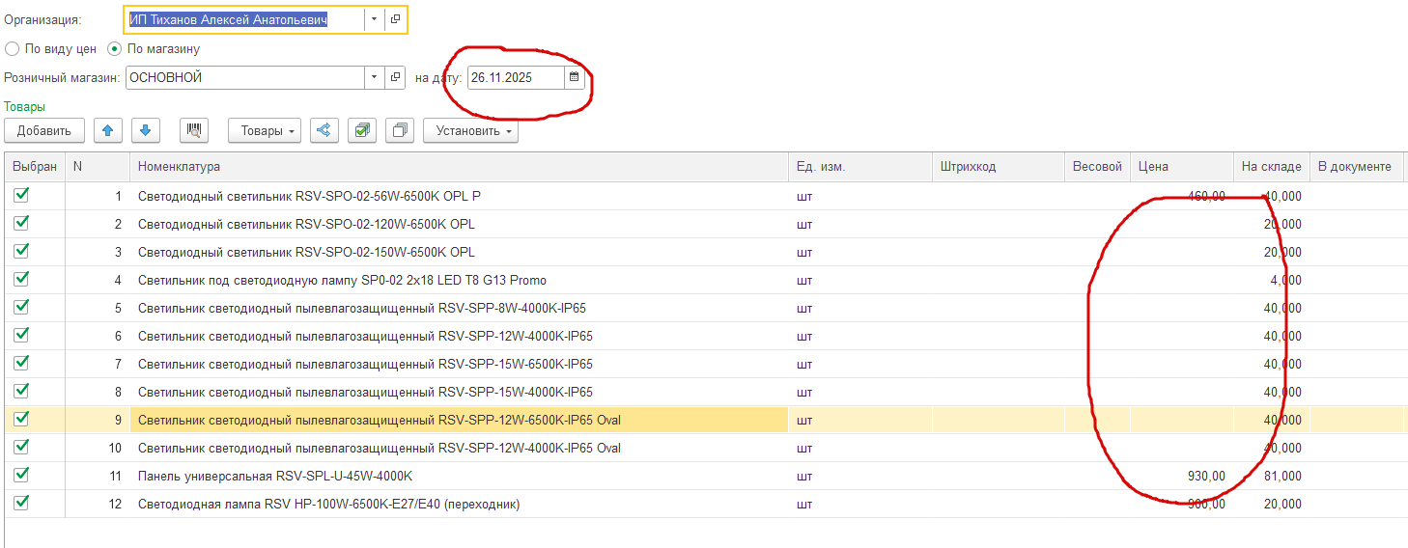Move selected row up with blue arrow
This screenshot has height=548, width=1408.
tap(107, 130)
